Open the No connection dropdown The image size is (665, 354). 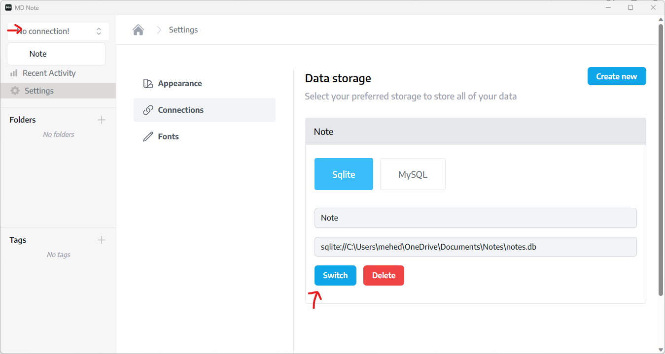coord(58,31)
